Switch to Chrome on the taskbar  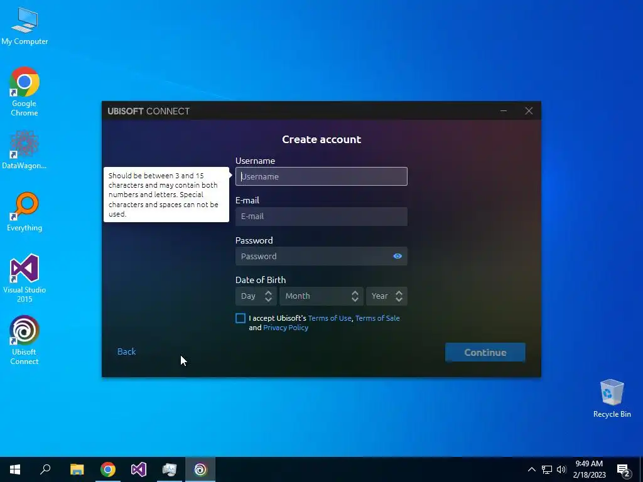coord(108,469)
